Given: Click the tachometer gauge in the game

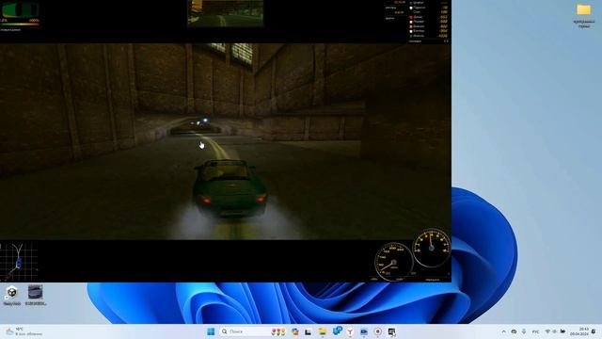Looking at the screenshot, I should tap(432, 248).
